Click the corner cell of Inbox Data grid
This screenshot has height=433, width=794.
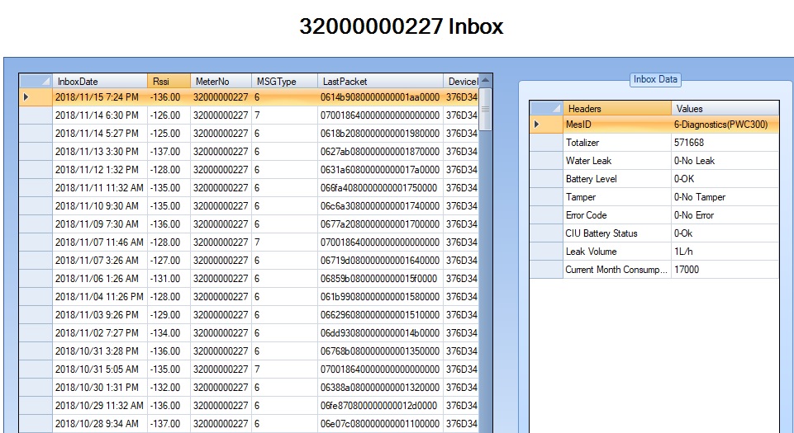(546, 108)
